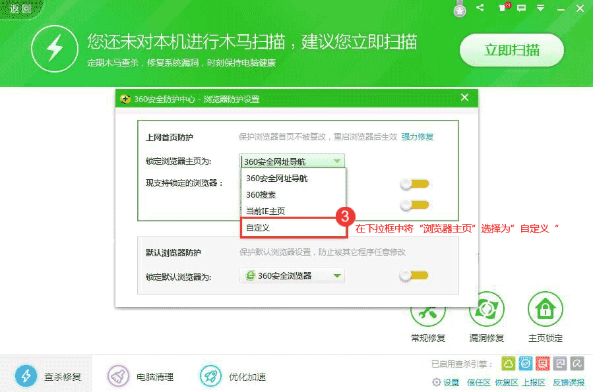Toggle the second browser lock switch

click(414, 205)
